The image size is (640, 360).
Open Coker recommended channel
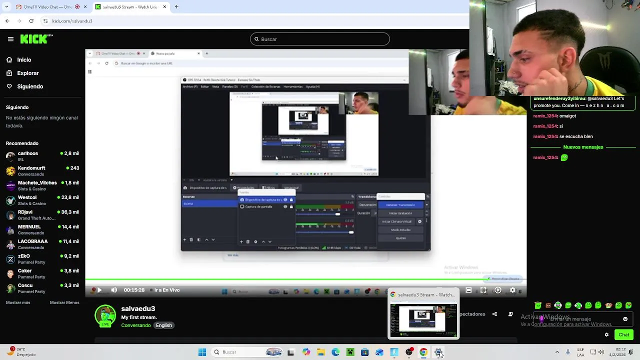coord(42,273)
